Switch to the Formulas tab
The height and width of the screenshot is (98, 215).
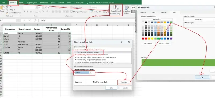(x=44, y=3)
